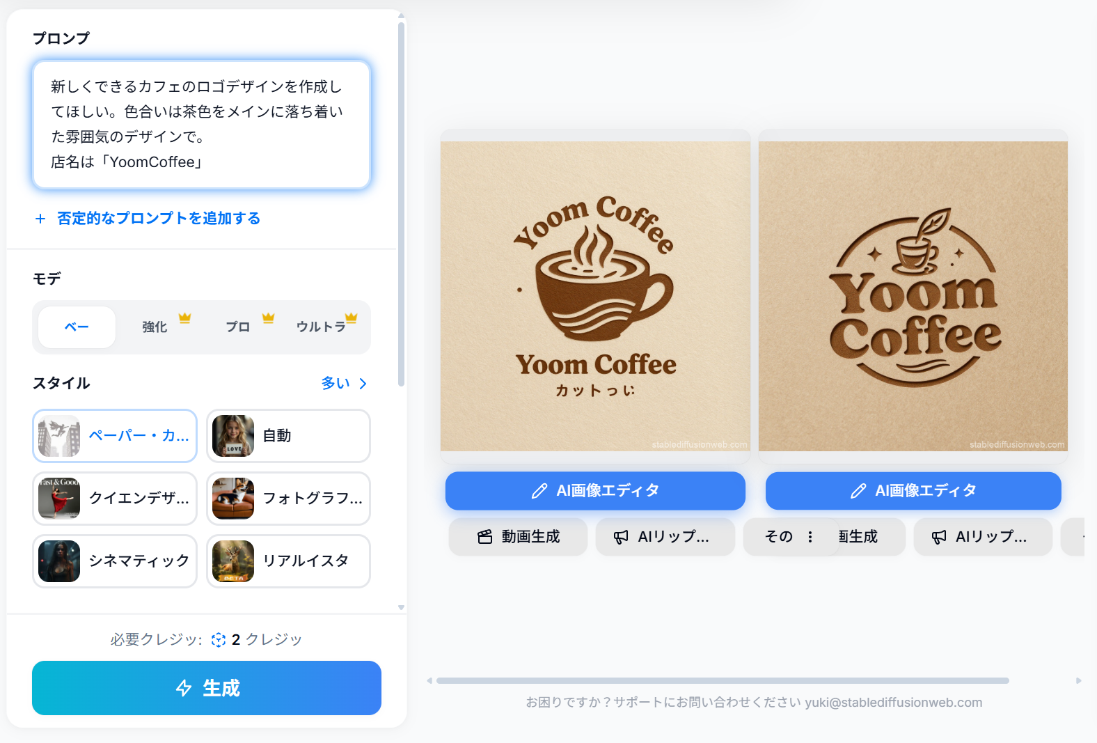The height and width of the screenshot is (743, 1097).
Task: Select the ベー model option
Action: point(77,327)
